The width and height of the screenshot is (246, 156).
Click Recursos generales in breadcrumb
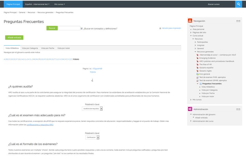[45, 13]
